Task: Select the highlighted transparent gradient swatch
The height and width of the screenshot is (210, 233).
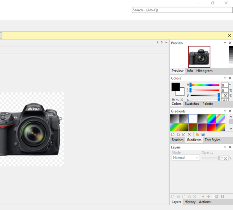Action: (193, 119)
